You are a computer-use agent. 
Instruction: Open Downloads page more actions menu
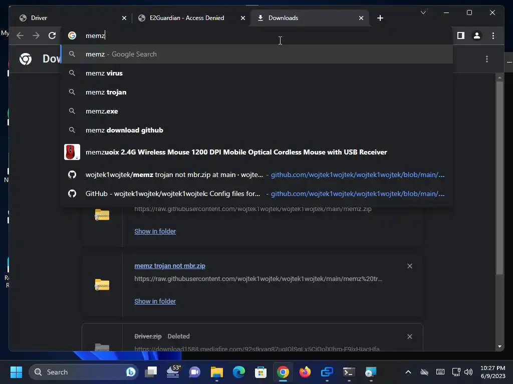[x=487, y=59]
